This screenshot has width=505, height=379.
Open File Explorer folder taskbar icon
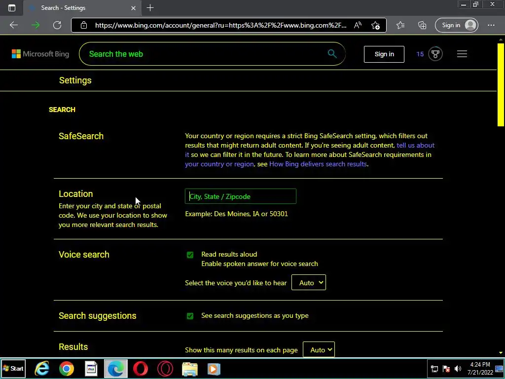coord(190,369)
